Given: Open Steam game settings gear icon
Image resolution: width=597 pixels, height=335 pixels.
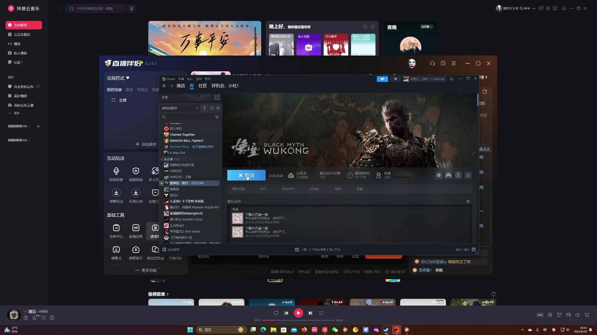Looking at the screenshot, I should coord(438,175).
